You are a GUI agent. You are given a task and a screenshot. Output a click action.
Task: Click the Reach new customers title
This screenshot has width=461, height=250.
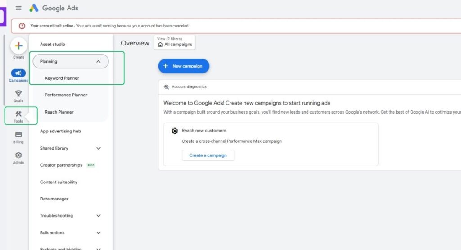[x=204, y=131]
